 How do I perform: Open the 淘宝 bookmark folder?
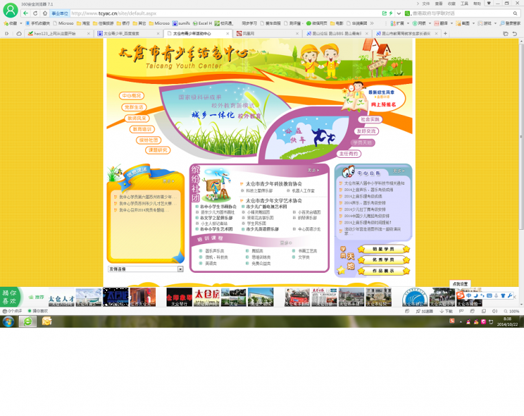point(83,24)
